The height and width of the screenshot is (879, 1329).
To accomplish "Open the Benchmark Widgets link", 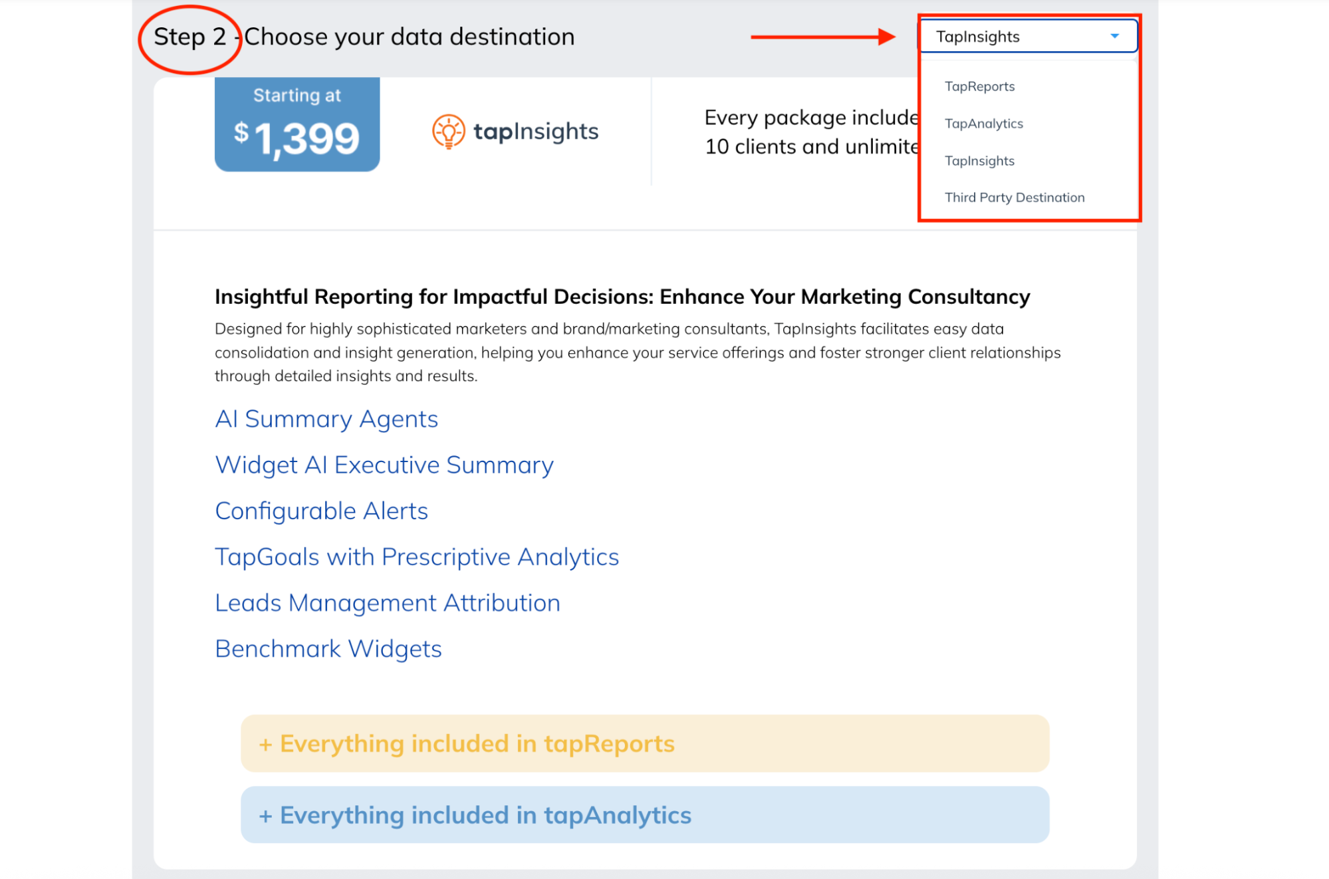I will [x=328, y=648].
